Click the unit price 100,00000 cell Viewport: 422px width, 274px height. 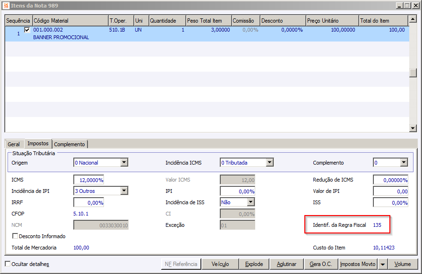point(343,30)
